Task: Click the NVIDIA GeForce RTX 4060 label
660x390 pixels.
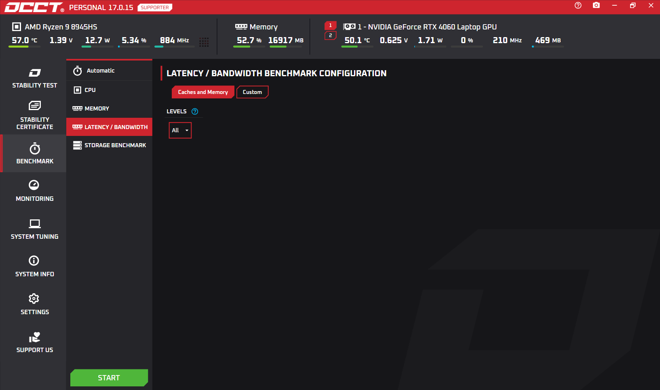Action: pyautogui.click(x=427, y=27)
